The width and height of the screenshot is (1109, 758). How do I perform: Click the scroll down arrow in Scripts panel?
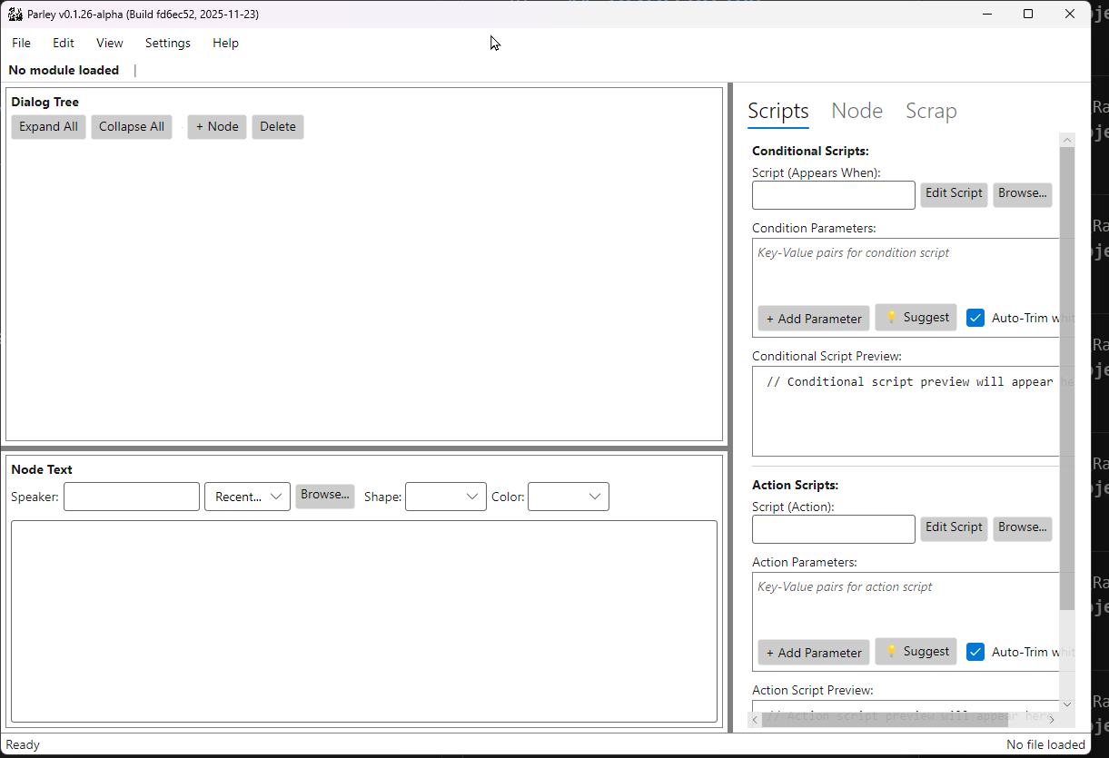pos(1067,704)
